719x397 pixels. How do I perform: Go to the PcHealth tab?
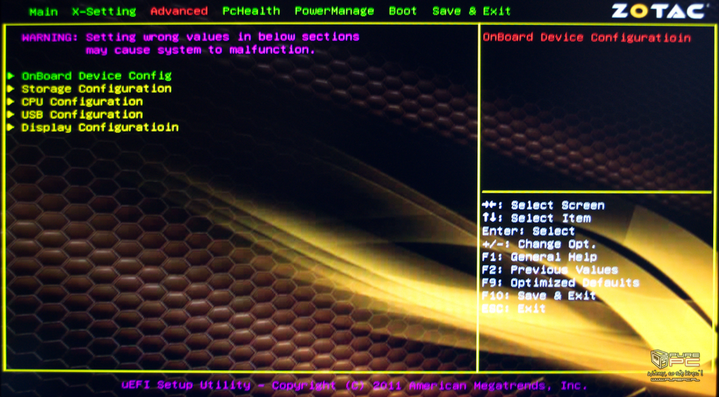[251, 11]
